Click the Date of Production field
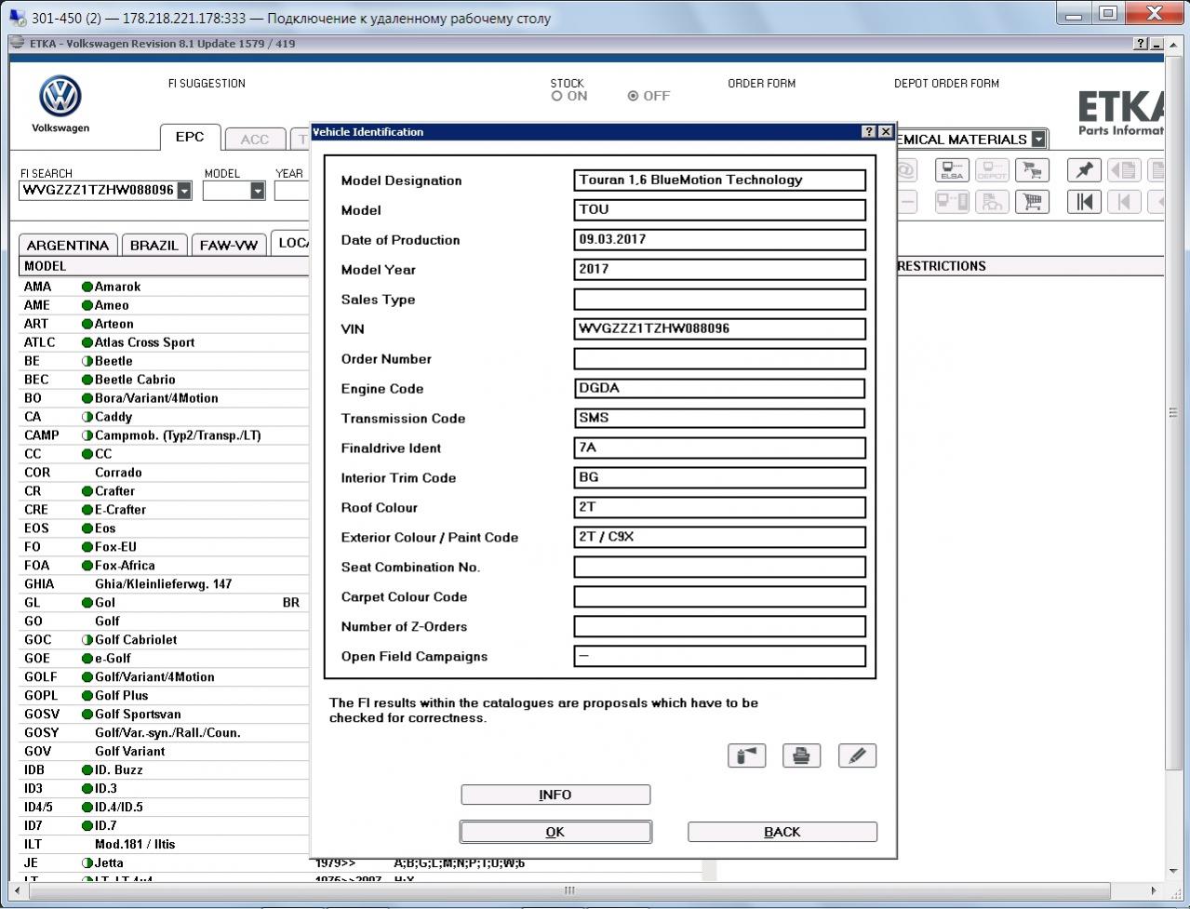Screen dimensions: 1190x909 [x=720, y=239]
